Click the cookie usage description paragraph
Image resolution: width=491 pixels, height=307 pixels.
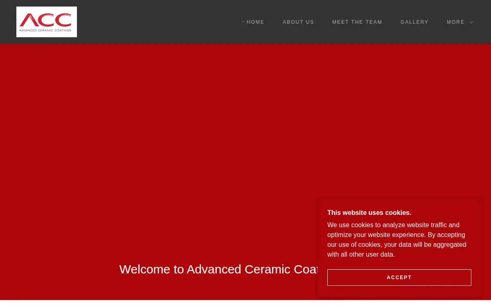[397, 240]
